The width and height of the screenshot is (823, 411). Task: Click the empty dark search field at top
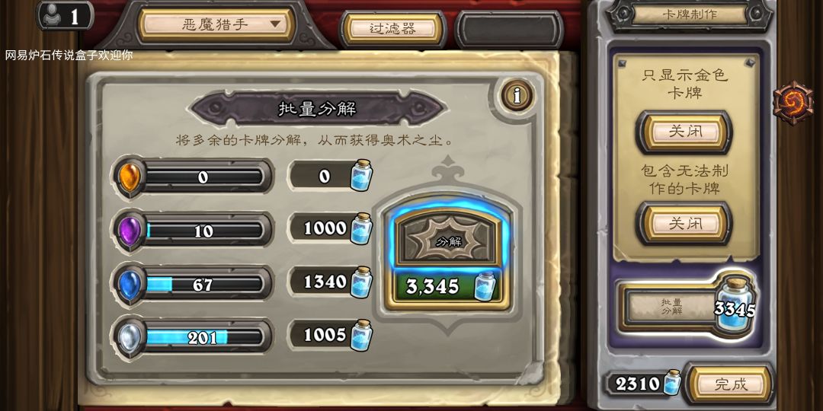[x=509, y=29]
